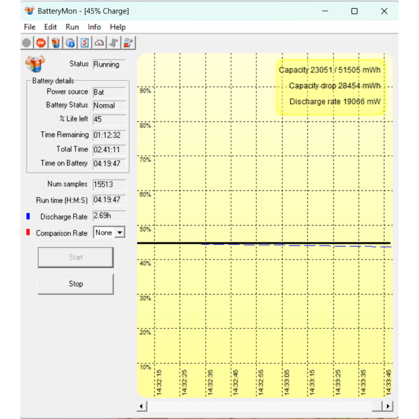This screenshot has width=419, height=419.
Task: Open the gear with blue alert icon
Action: 70,43
